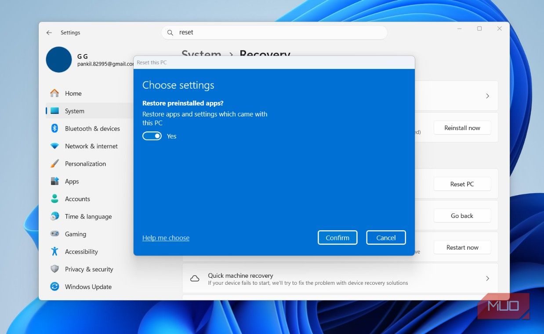Viewport: 544px width, 334px height.
Task: Close the Settings window
Action: [500, 29]
